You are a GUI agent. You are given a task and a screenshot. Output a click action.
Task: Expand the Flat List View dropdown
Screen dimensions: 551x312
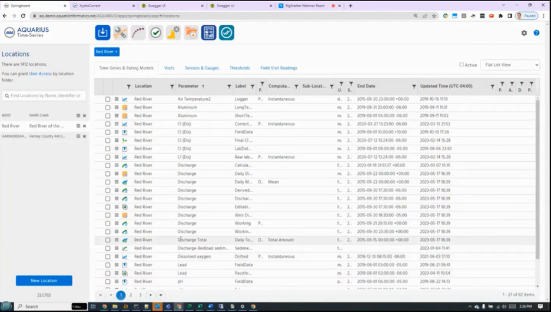pyautogui.click(x=510, y=65)
